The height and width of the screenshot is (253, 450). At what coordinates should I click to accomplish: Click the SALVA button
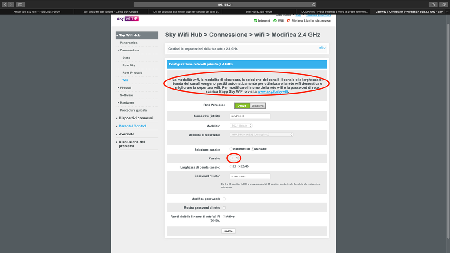click(x=229, y=231)
